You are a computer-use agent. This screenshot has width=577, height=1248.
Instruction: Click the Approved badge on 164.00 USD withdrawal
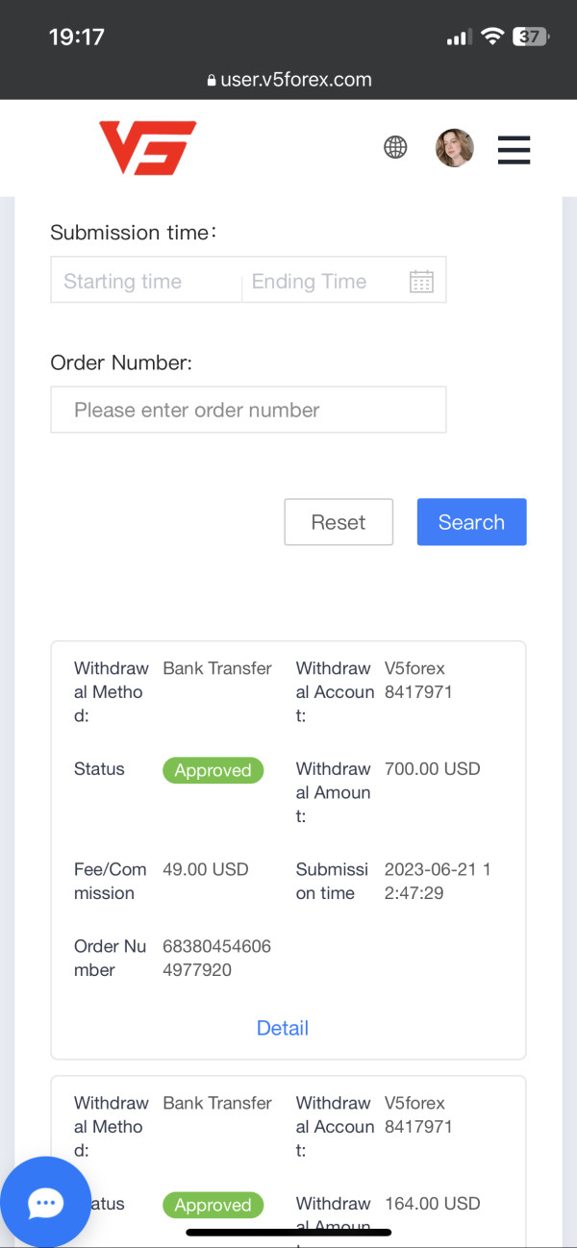click(x=213, y=1205)
